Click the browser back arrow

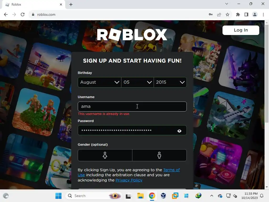(6, 15)
